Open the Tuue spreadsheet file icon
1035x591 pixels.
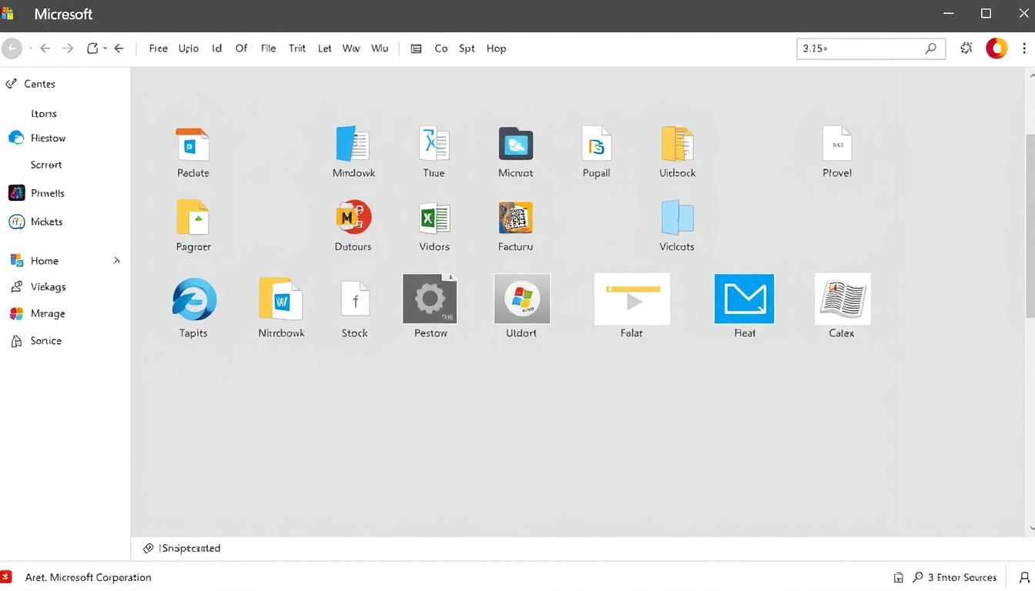coord(434,144)
